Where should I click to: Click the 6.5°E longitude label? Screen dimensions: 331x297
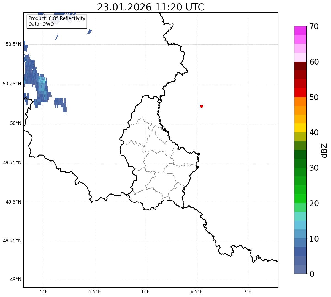[197, 291]
